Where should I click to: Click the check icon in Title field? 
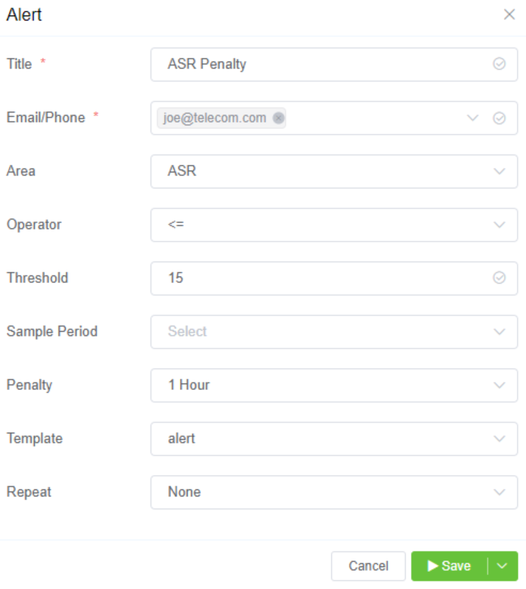pos(500,64)
